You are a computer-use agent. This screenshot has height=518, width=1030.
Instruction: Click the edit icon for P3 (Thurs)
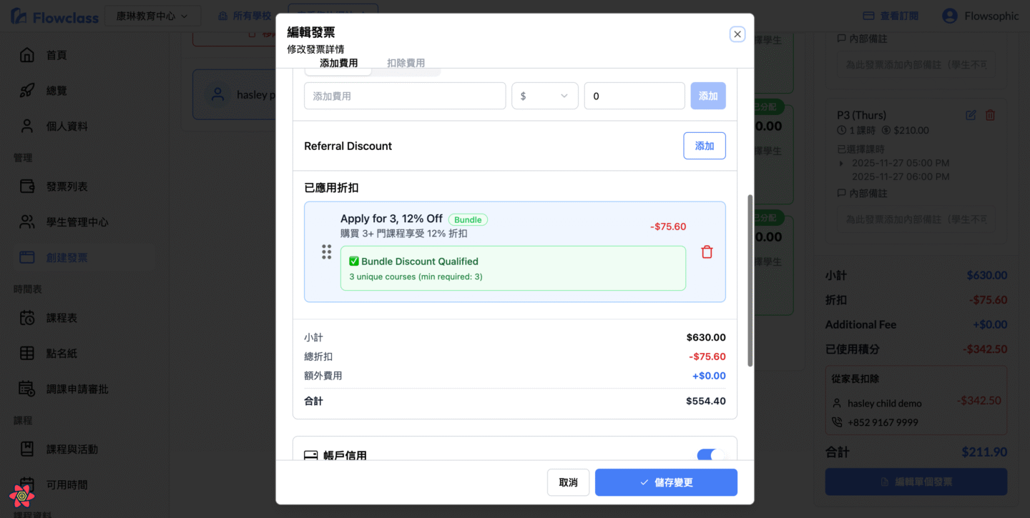point(971,115)
